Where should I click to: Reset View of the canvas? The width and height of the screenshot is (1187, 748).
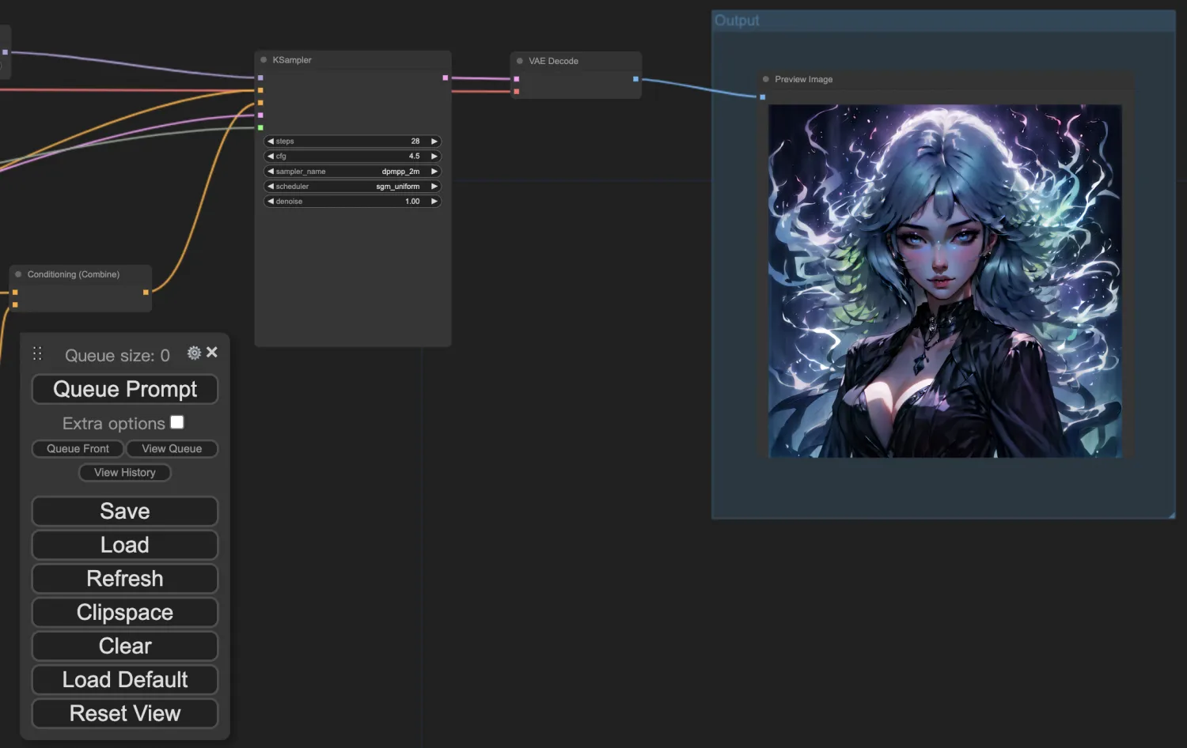click(125, 713)
